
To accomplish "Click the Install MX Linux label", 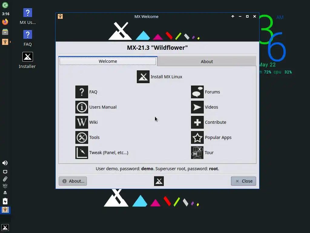I will 167,77.
